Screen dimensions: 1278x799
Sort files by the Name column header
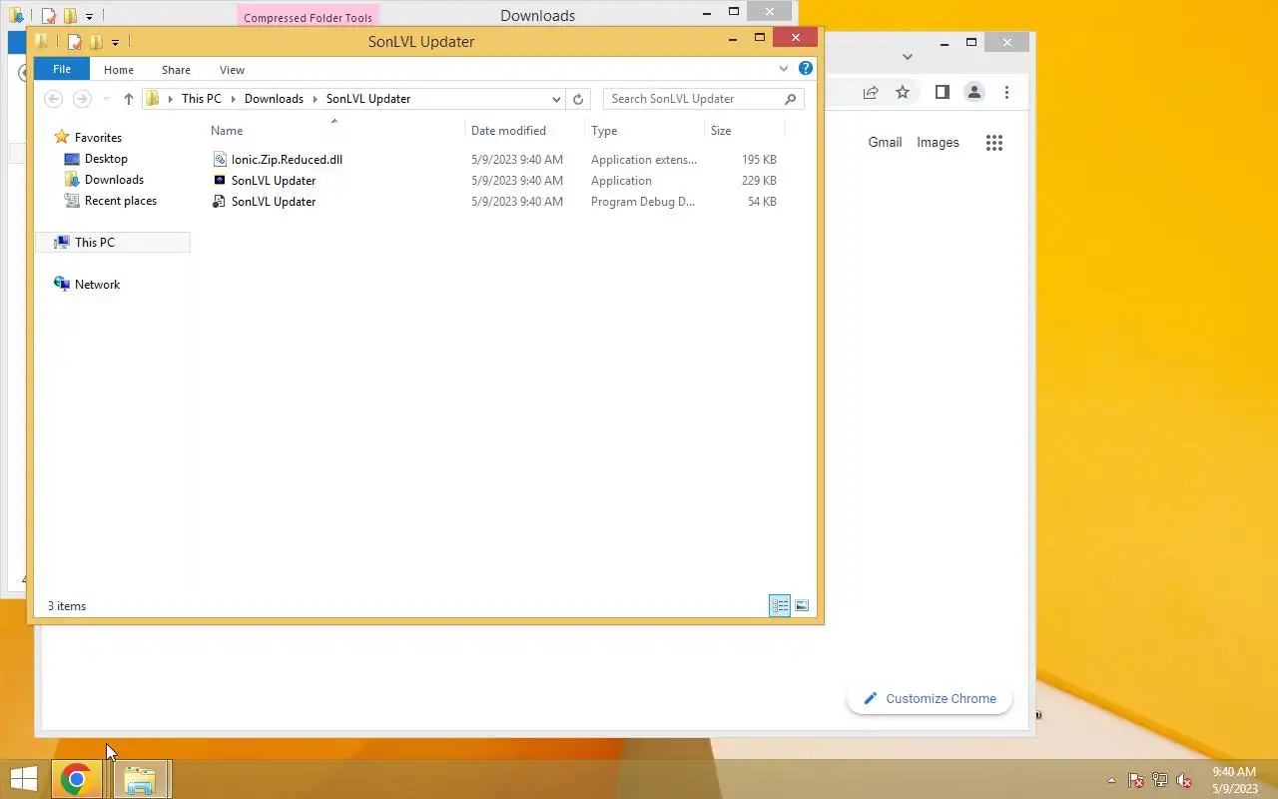pyautogui.click(x=227, y=131)
